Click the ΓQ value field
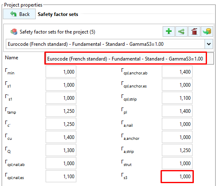Screen dimensions: 216x186 tap(61, 150)
